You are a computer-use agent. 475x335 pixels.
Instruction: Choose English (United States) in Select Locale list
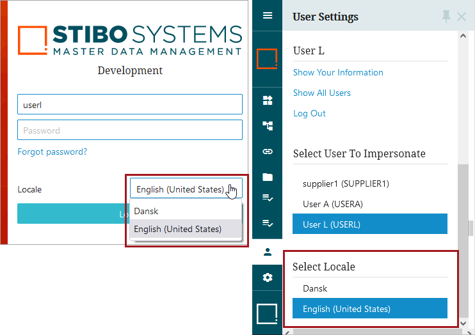pos(370,308)
